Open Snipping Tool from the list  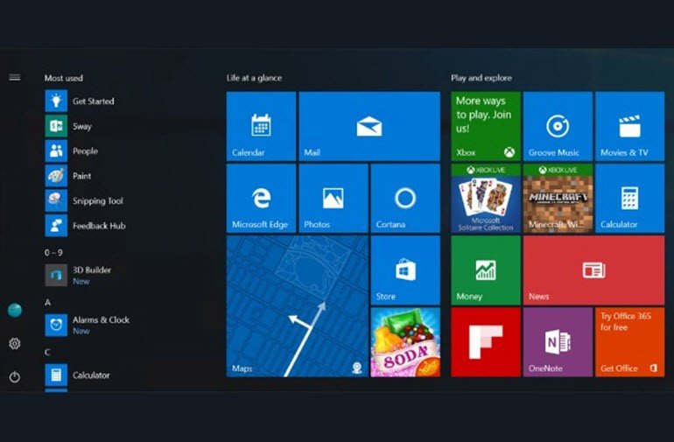(84, 200)
